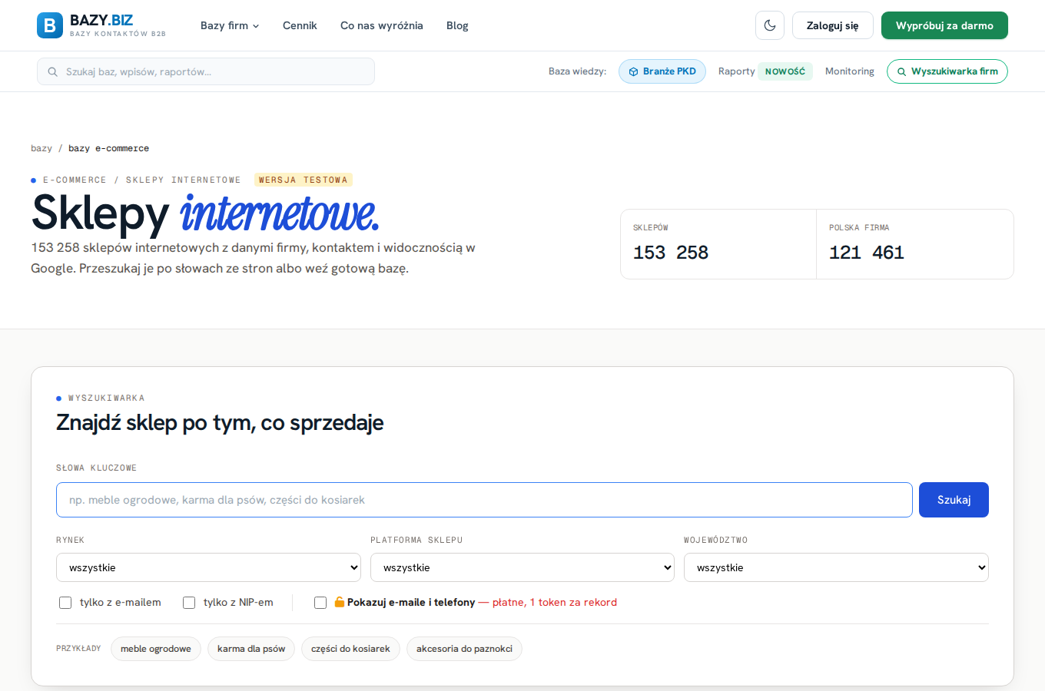
Task: Open Raporty with the NOWOŚĆ badge
Action: (x=765, y=71)
